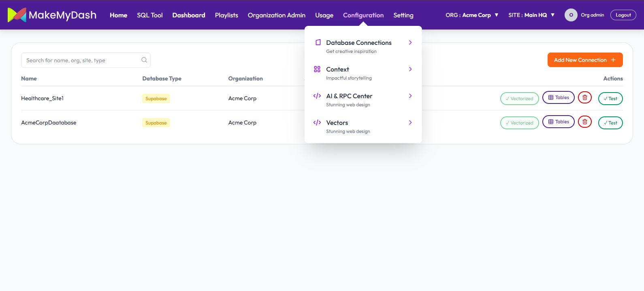Click the search magnifier icon
Image resolution: width=644 pixels, height=291 pixels.
click(x=144, y=60)
